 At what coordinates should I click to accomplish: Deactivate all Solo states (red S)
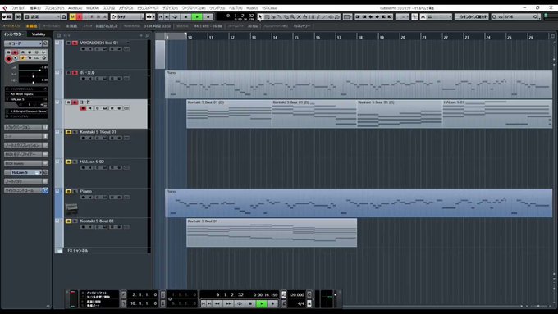[x=80, y=16]
